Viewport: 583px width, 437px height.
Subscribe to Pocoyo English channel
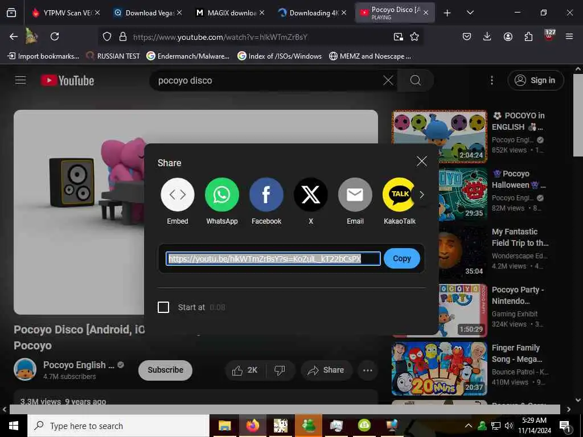165,370
